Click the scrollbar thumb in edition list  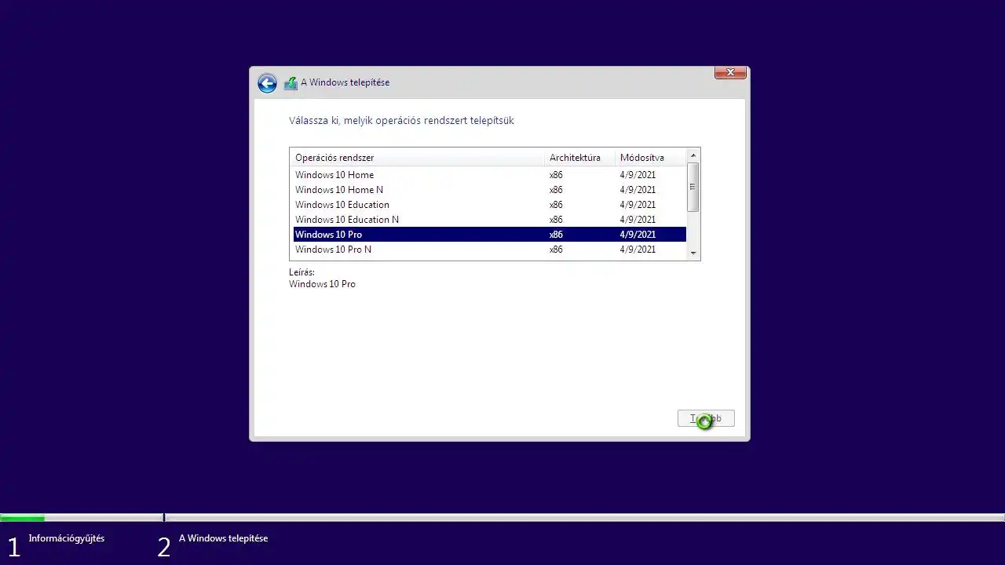pyautogui.click(x=693, y=187)
